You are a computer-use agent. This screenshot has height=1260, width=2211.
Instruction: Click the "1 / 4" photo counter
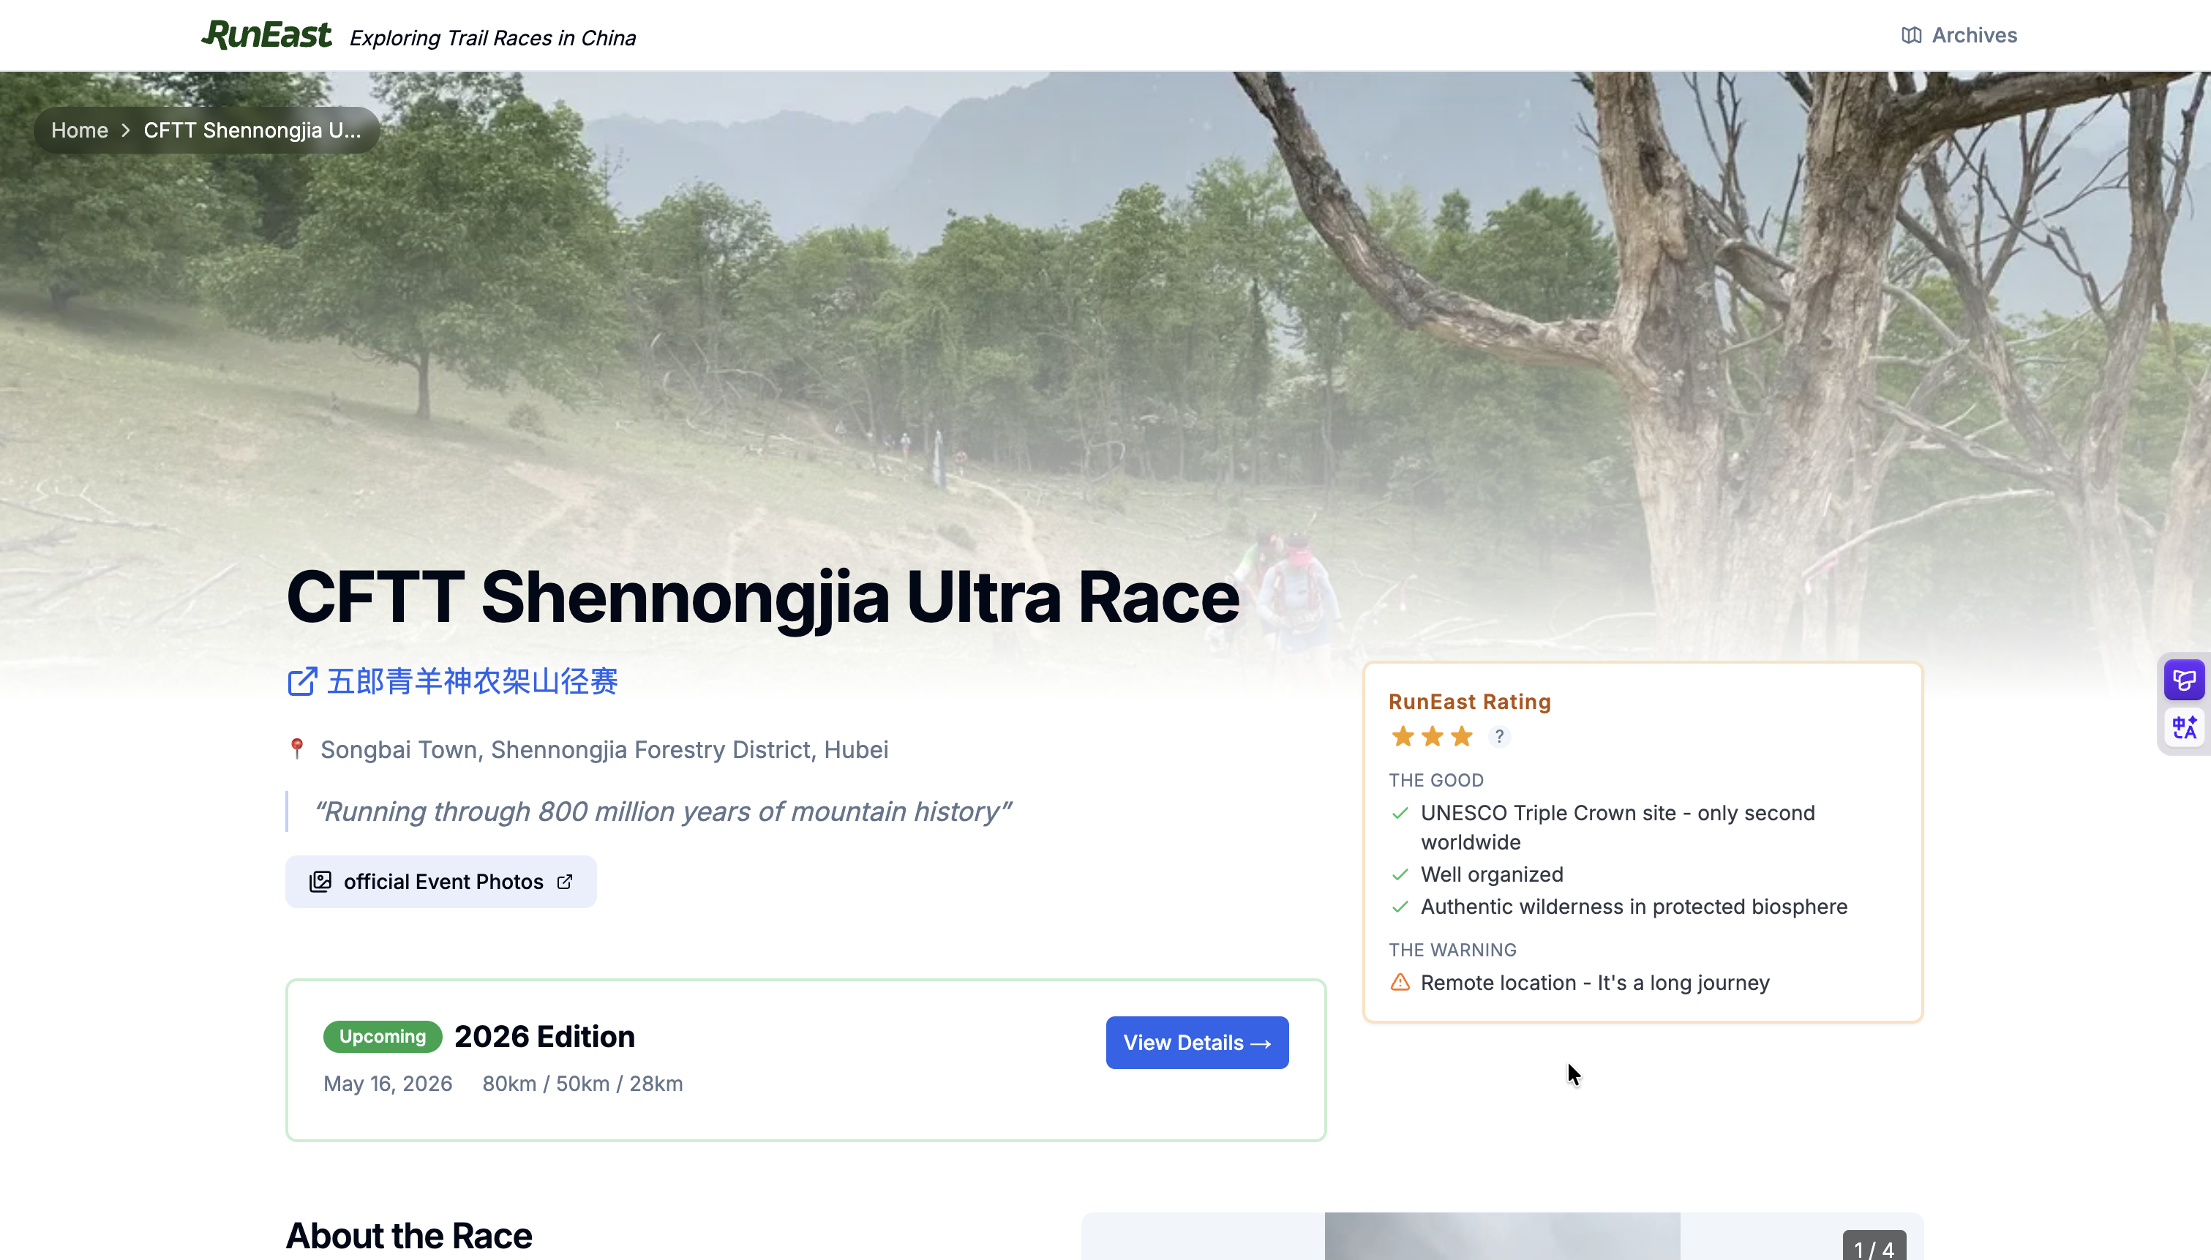click(x=1874, y=1247)
